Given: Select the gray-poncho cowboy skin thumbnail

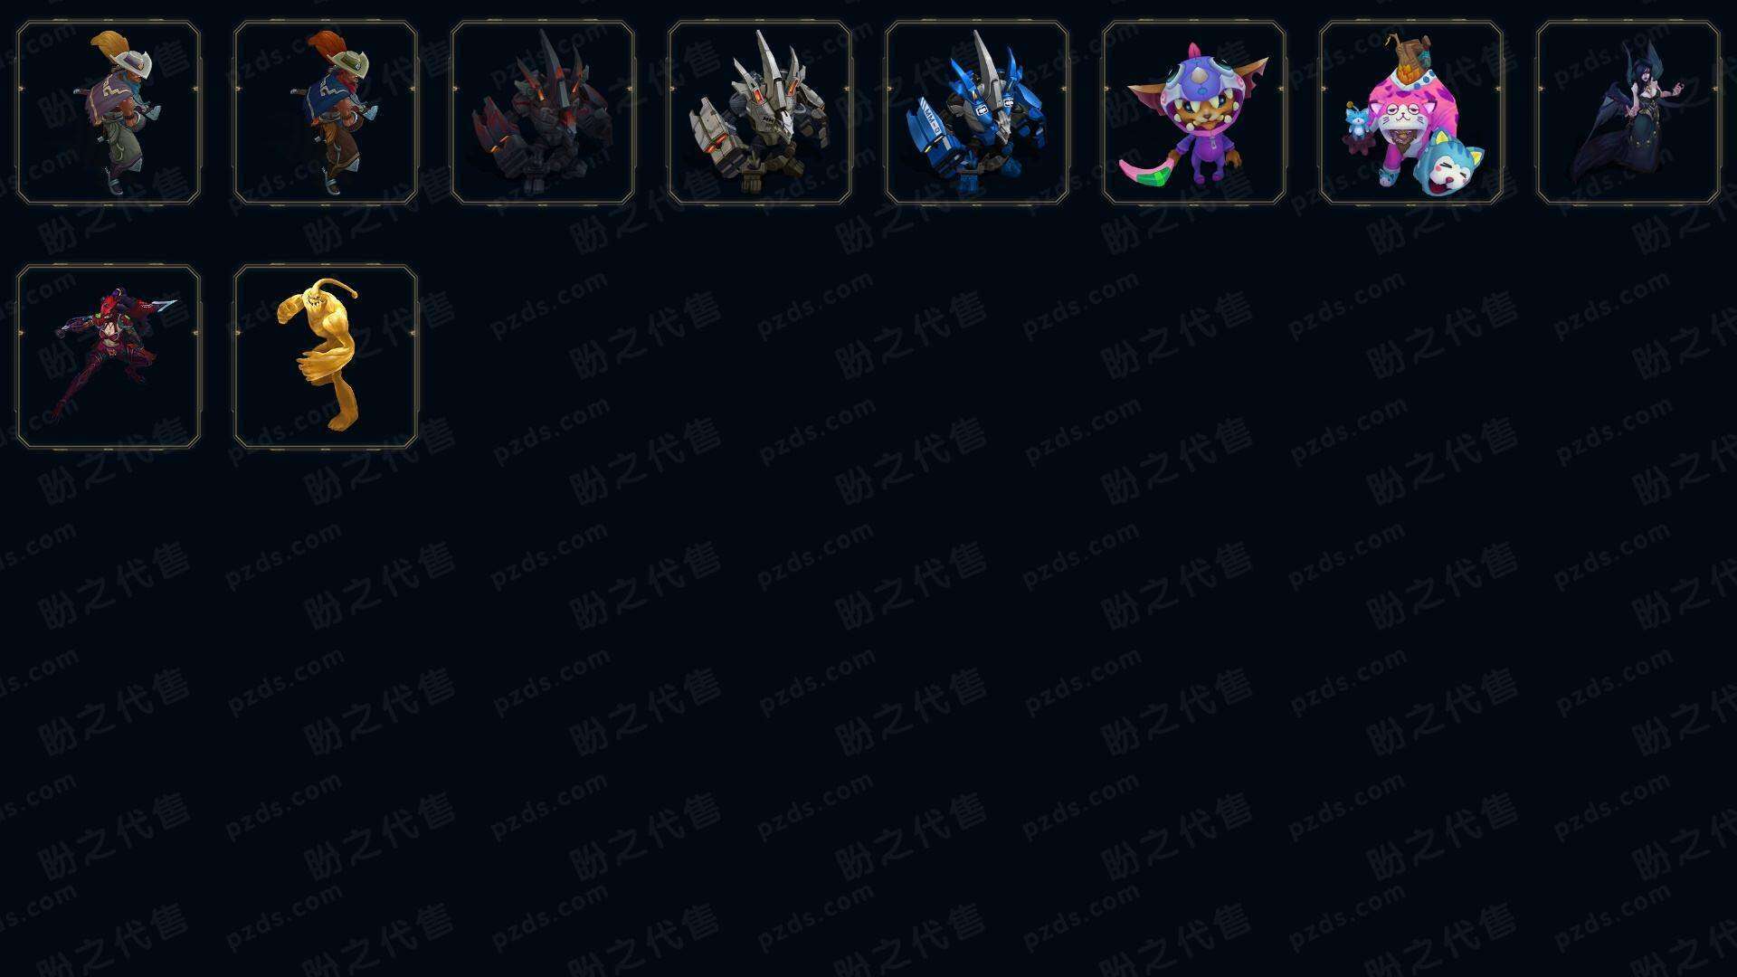Looking at the screenshot, I should coord(109,113).
